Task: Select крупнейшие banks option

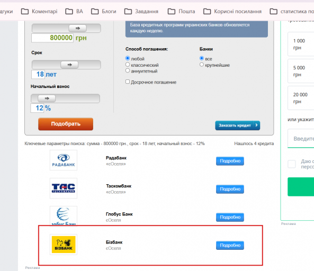Action: (202, 65)
